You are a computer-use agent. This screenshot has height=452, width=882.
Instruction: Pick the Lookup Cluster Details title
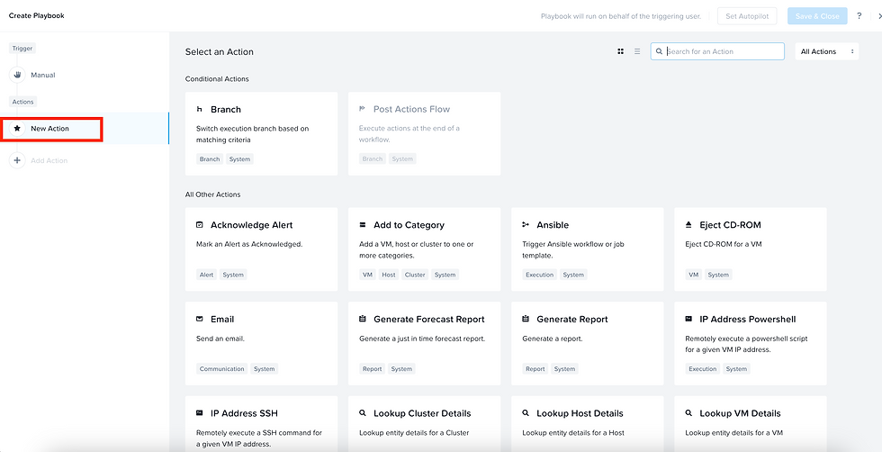pyautogui.click(x=422, y=412)
